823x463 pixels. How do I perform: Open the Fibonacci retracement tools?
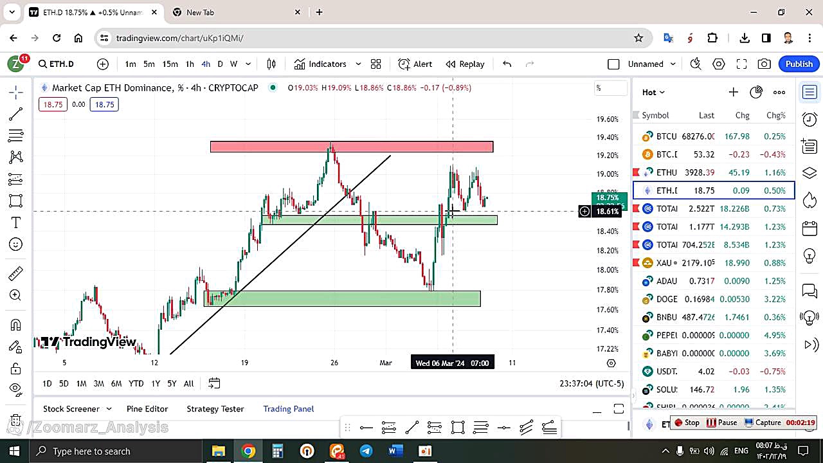tap(16, 136)
